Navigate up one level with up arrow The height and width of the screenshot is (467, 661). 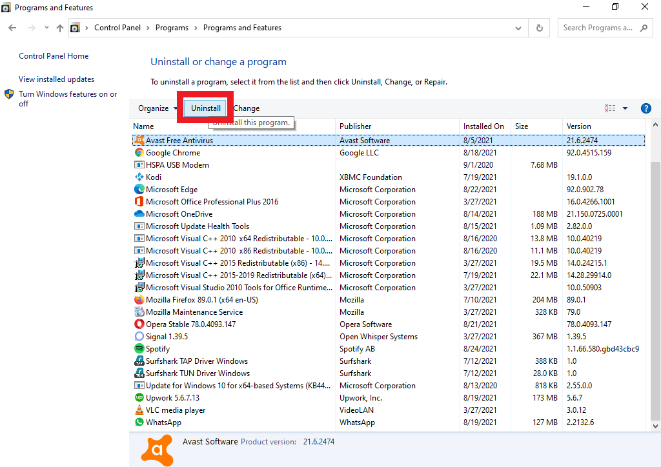(x=60, y=28)
